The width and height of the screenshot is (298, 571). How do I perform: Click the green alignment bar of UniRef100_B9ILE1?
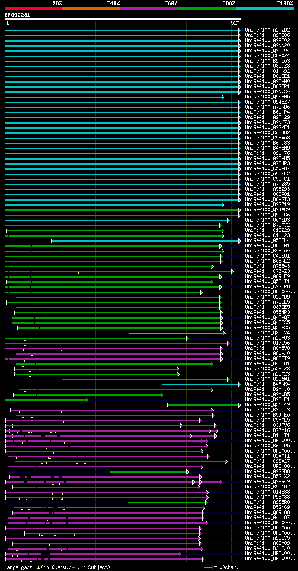46,400
